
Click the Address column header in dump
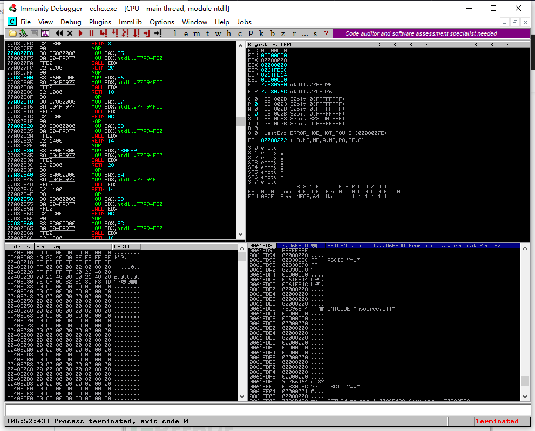point(20,246)
